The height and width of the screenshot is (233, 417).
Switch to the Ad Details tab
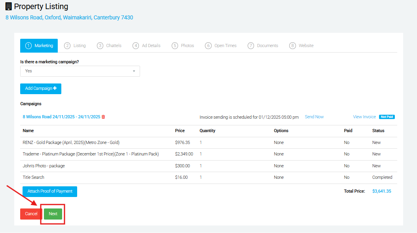point(146,46)
